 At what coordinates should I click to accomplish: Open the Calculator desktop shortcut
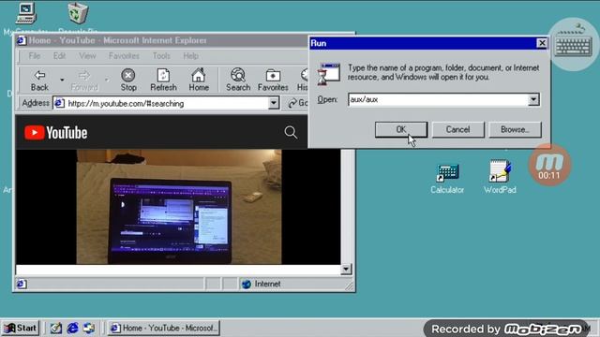click(x=447, y=179)
